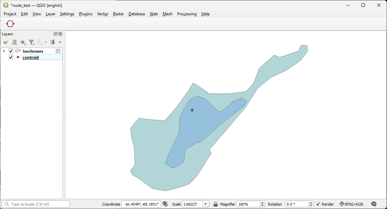Click the Layers panel title text
The image size is (387, 209).
(x=7, y=34)
